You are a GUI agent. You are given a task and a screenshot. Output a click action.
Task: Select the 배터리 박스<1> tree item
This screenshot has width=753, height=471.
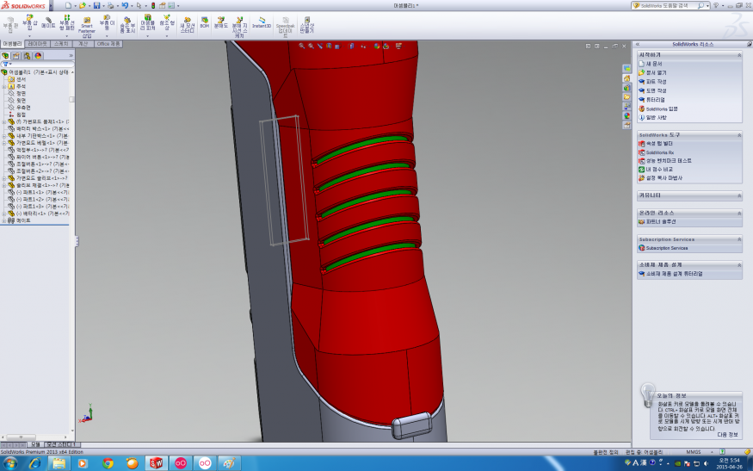(40, 129)
